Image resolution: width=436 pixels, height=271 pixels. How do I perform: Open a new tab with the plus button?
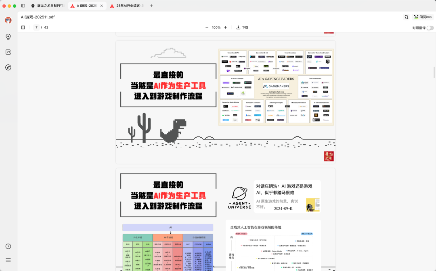tap(151, 6)
